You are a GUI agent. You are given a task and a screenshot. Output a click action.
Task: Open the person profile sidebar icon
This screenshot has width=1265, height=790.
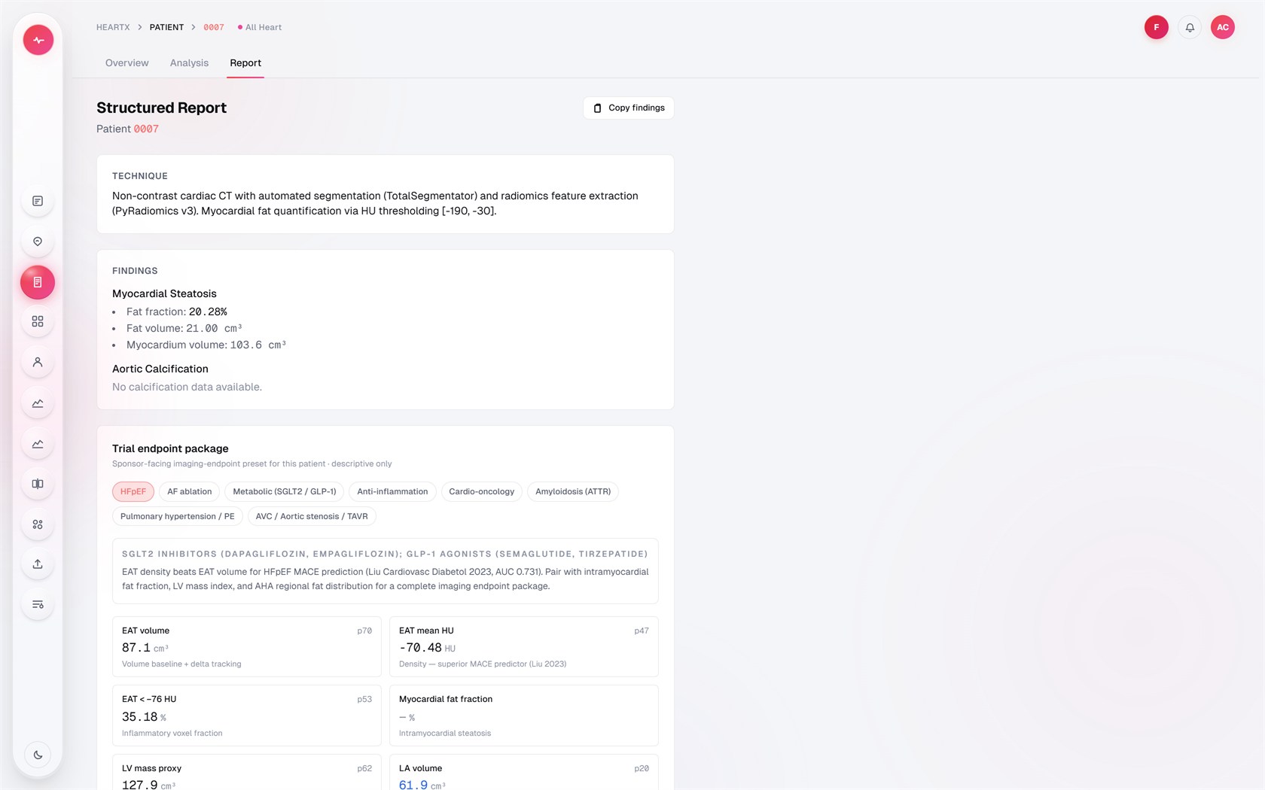[x=38, y=362]
